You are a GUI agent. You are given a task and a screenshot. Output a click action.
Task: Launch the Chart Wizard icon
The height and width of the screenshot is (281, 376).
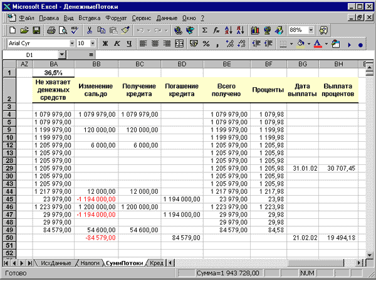click(255, 31)
